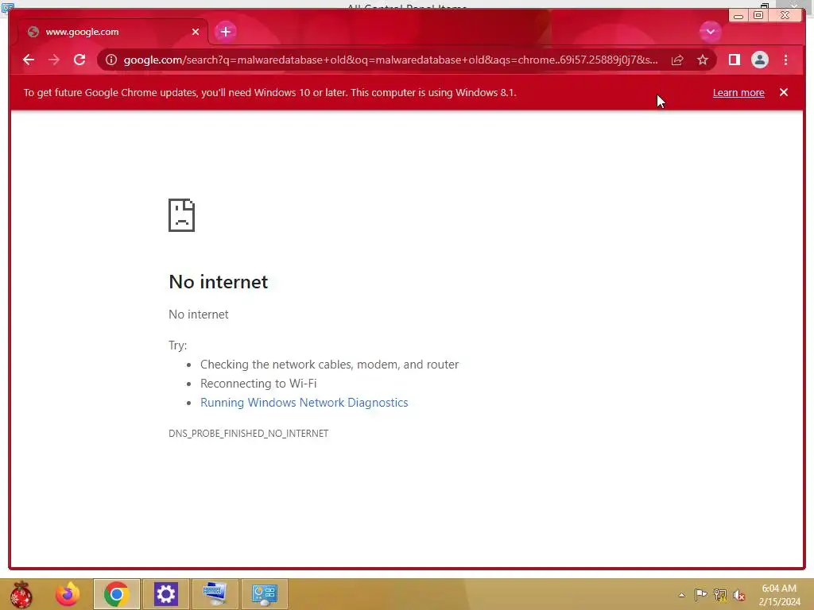Screen dimensions: 814x610
Task: Open the keyboard computer taskbar app
Action: 215,594
